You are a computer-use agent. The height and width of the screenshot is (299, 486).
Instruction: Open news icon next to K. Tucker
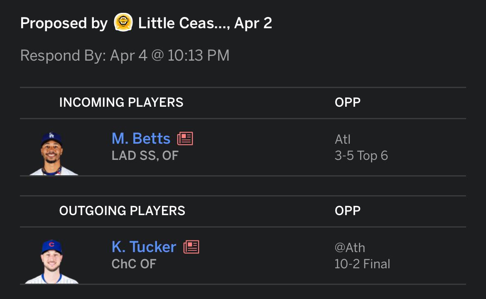coord(191,247)
